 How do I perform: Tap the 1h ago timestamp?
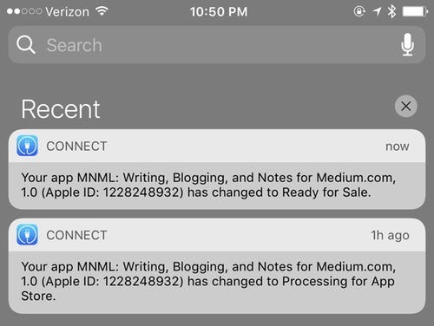(390, 235)
